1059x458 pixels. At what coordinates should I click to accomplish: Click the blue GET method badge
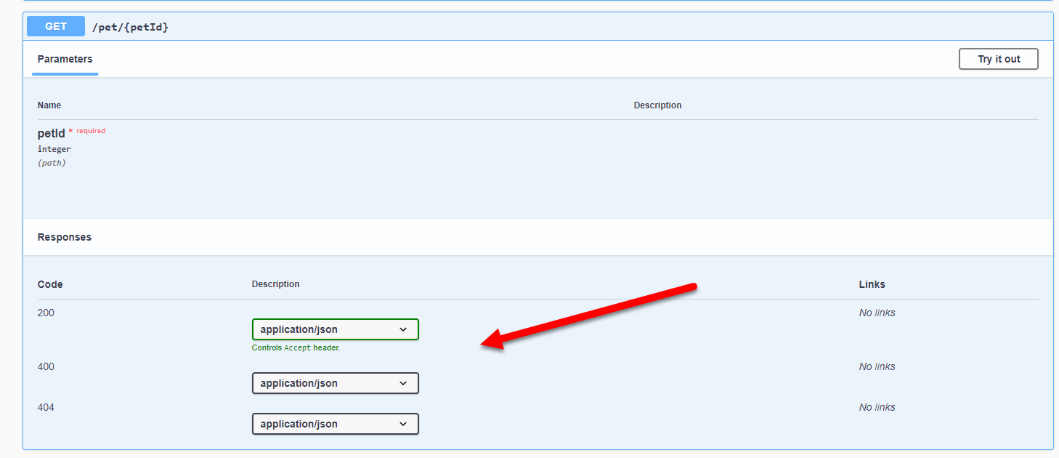(x=56, y=26)
